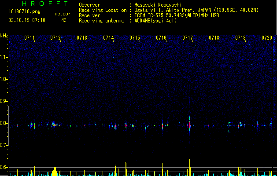Click the 0.8 frequency axis label

(4, 123)
